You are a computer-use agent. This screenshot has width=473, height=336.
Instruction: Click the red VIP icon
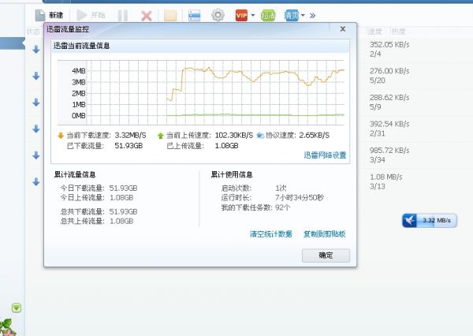tap(242, 15)
